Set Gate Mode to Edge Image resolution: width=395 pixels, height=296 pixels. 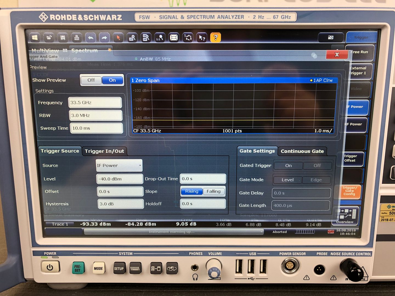[x=316, y=180]
